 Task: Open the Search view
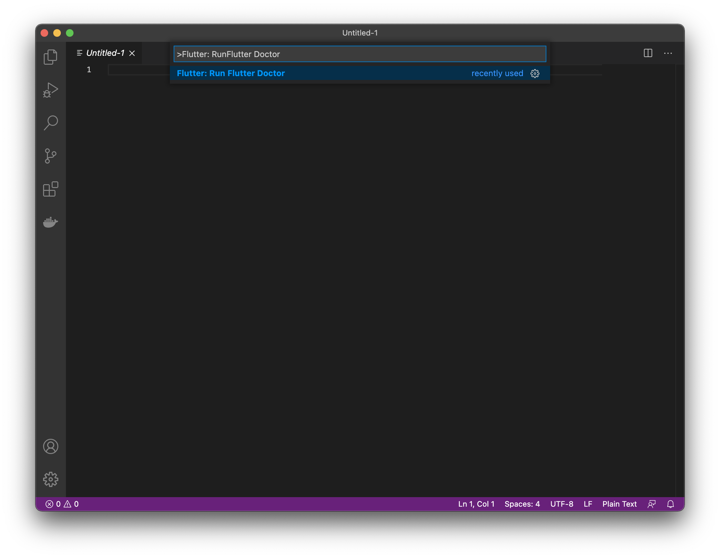coord(50,123)
